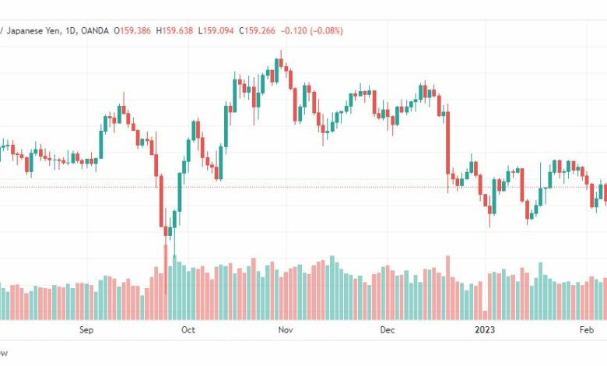
Task: Click the dotted red current price line
Action: coord(303,187)
